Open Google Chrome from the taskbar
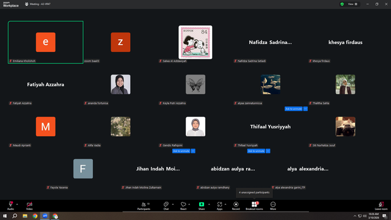 (x=35, y=216)
